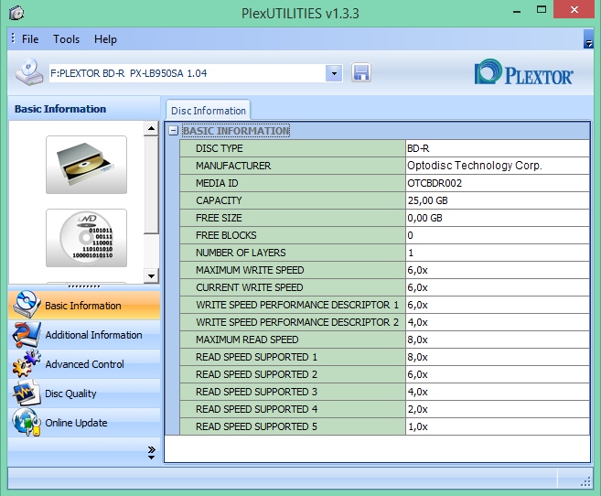601x496 pixels.
Task: Click the save floppy disk icon
Action: [360, 73]
